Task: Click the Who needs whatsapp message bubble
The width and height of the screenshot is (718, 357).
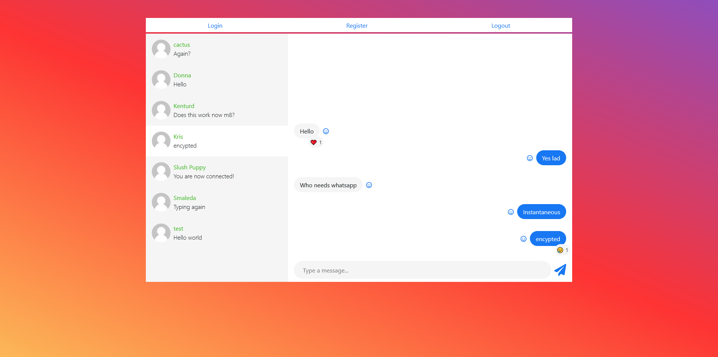Action: [328, 185]
